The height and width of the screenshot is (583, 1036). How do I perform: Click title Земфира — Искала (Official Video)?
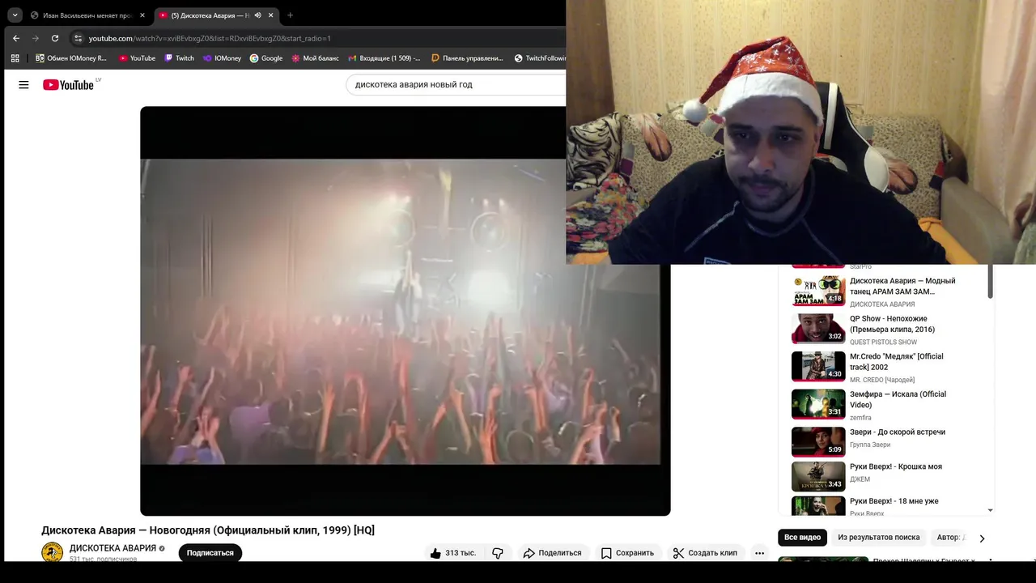tap(898, 399)
